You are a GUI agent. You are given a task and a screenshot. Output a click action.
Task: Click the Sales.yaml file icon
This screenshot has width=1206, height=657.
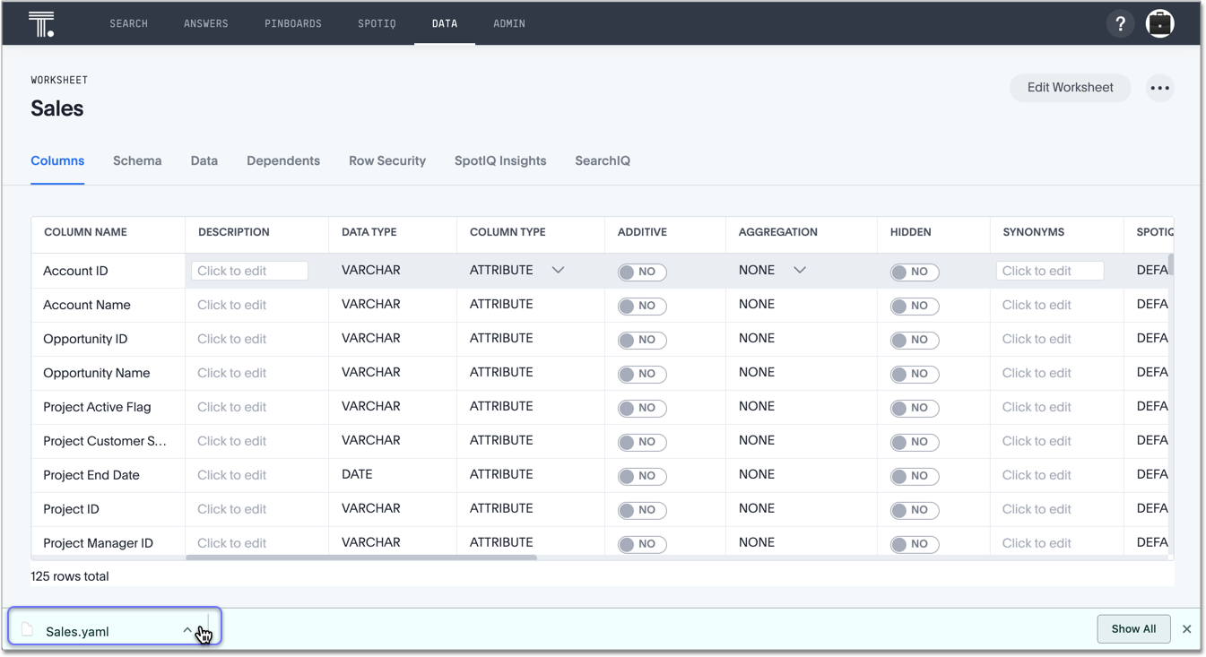(27, 630)
